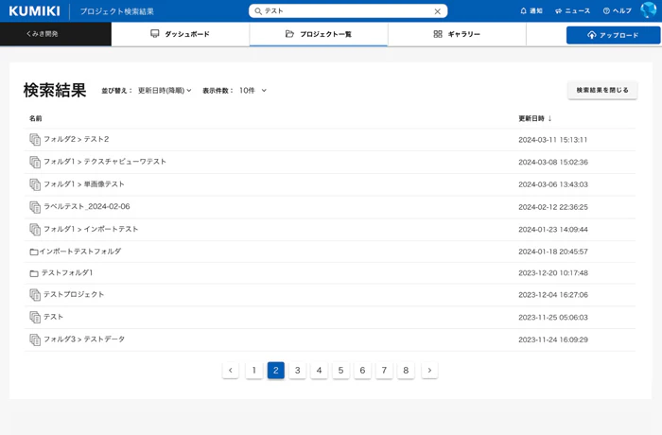
Task: Go to page 8
Action: (406, 371)
